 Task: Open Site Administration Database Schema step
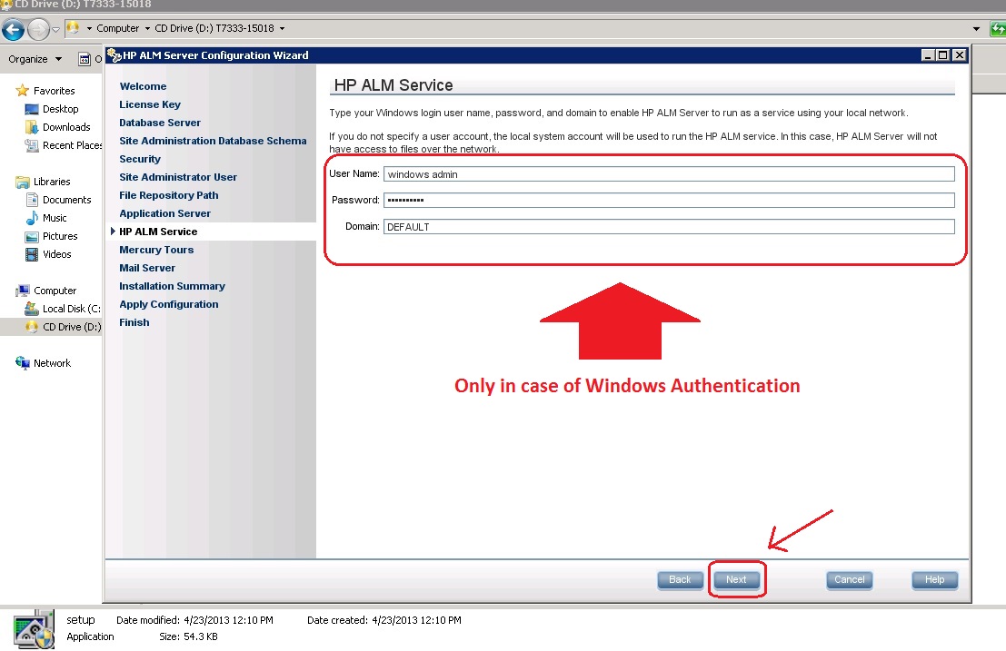click(x=213, y=141)
